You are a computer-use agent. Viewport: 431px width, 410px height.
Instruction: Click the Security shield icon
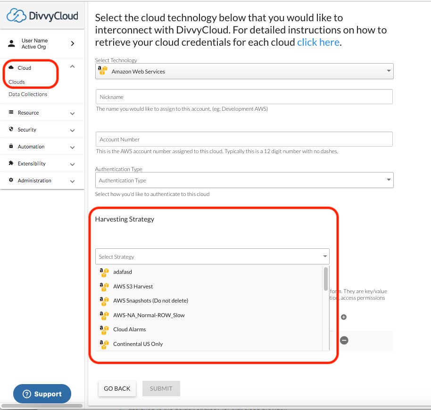(11, 129)
